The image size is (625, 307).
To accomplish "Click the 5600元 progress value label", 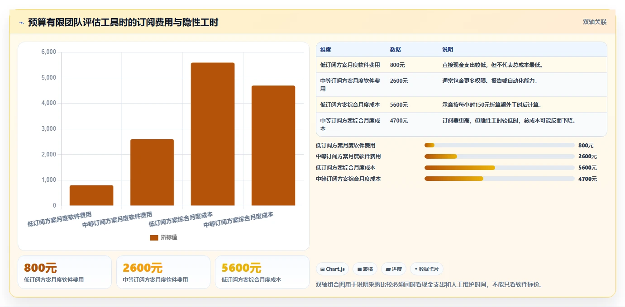I will [587, 168].
